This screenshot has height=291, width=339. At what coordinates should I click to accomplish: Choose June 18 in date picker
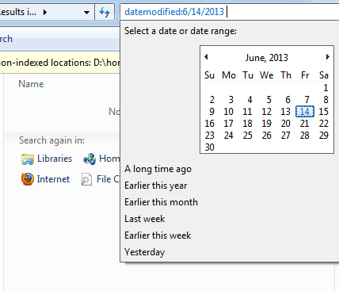coord(247,124)
